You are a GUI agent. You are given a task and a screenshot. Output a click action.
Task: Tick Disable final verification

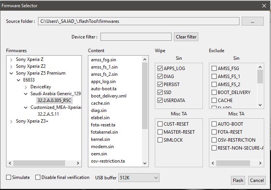tap(38, 177)
